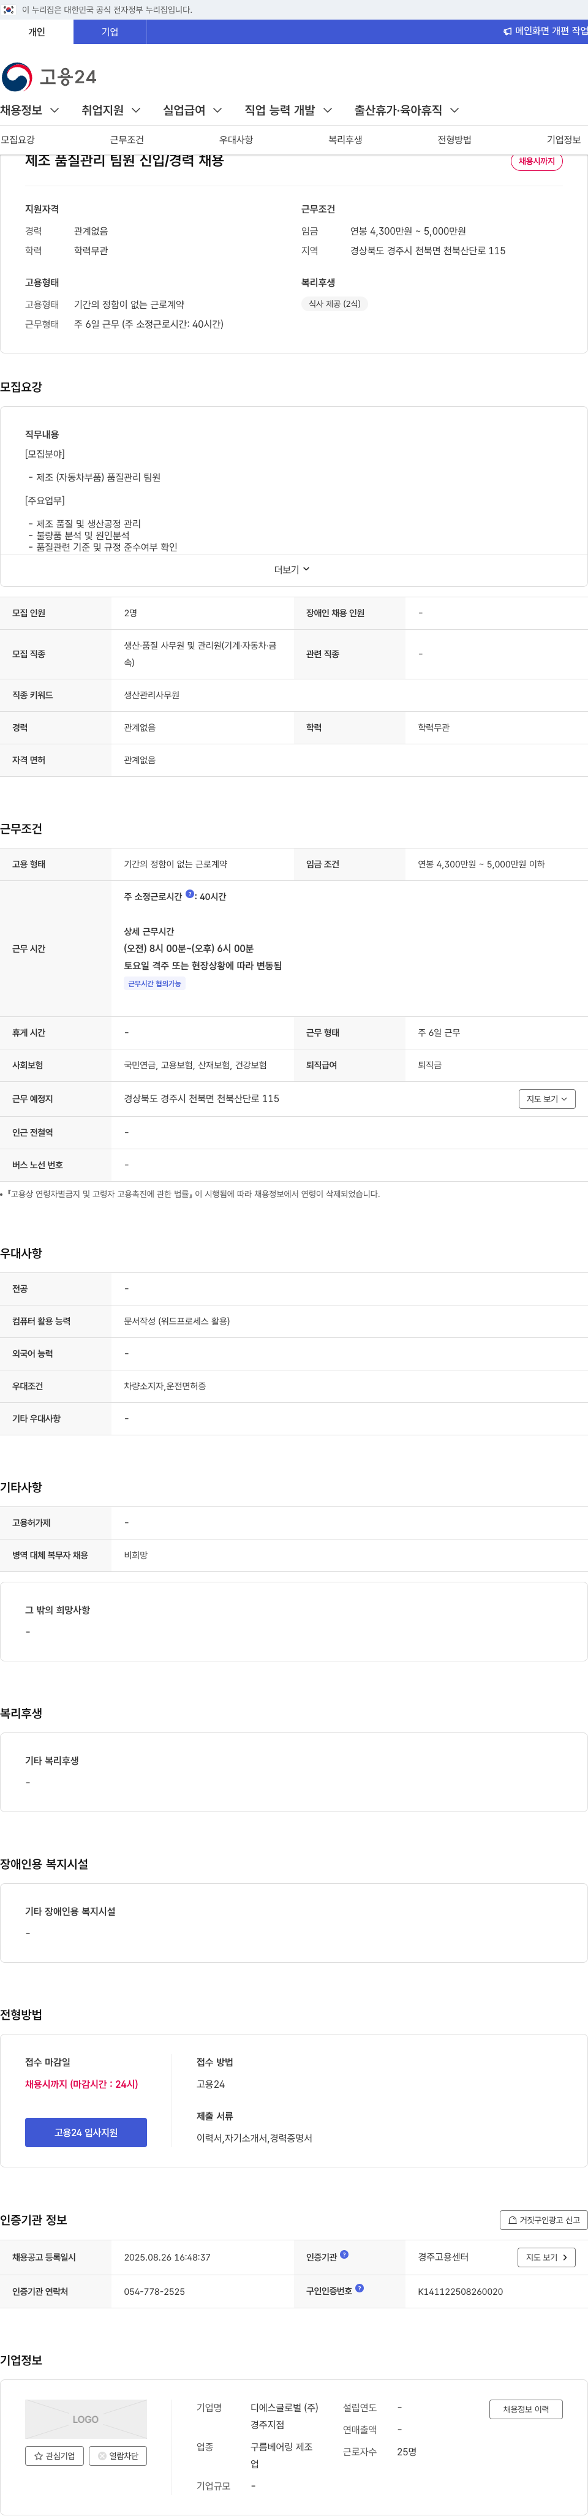Click 구인인증번호 value K141122508260020
Image resolution: width=588 pixels, height=2516 pixels.
(x=460, y=2291)
